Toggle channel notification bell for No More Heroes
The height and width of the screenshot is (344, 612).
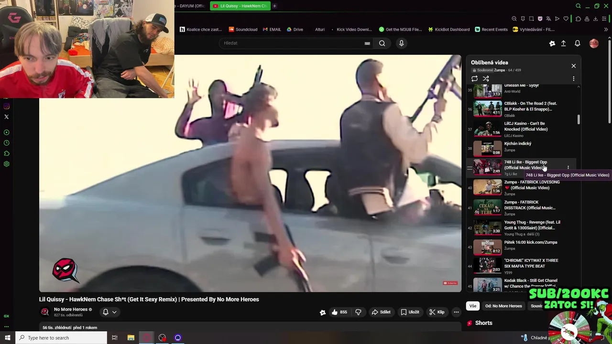(106, 312)
